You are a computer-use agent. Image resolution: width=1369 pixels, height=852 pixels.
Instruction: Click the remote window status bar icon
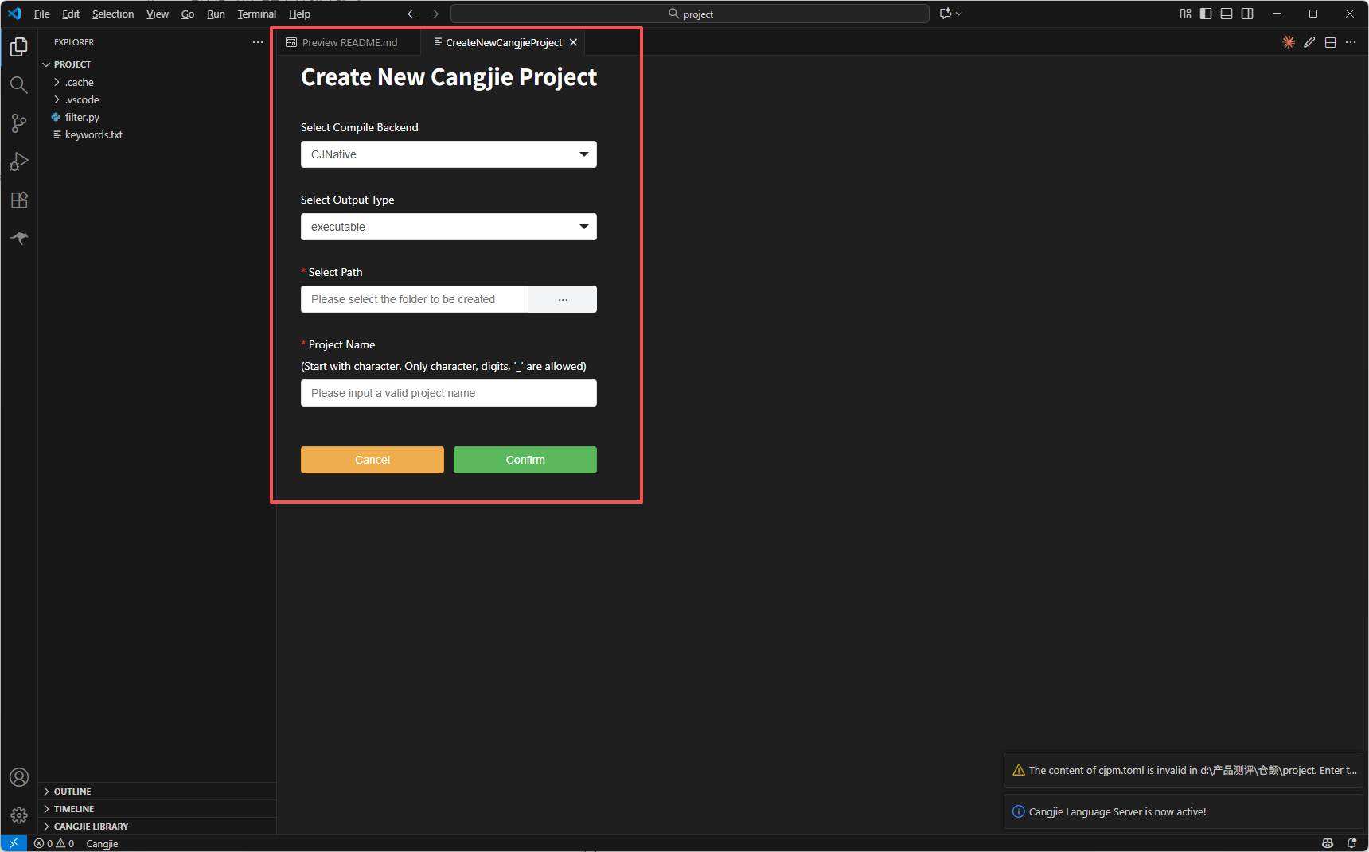tap(14, 843)
